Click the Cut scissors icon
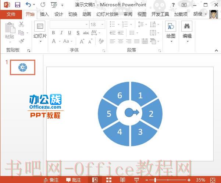The width and height of the screenshot is (221, 183). pos(21,24)
